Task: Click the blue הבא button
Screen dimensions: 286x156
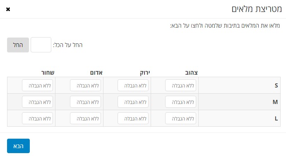Action: tap(19, 146)
